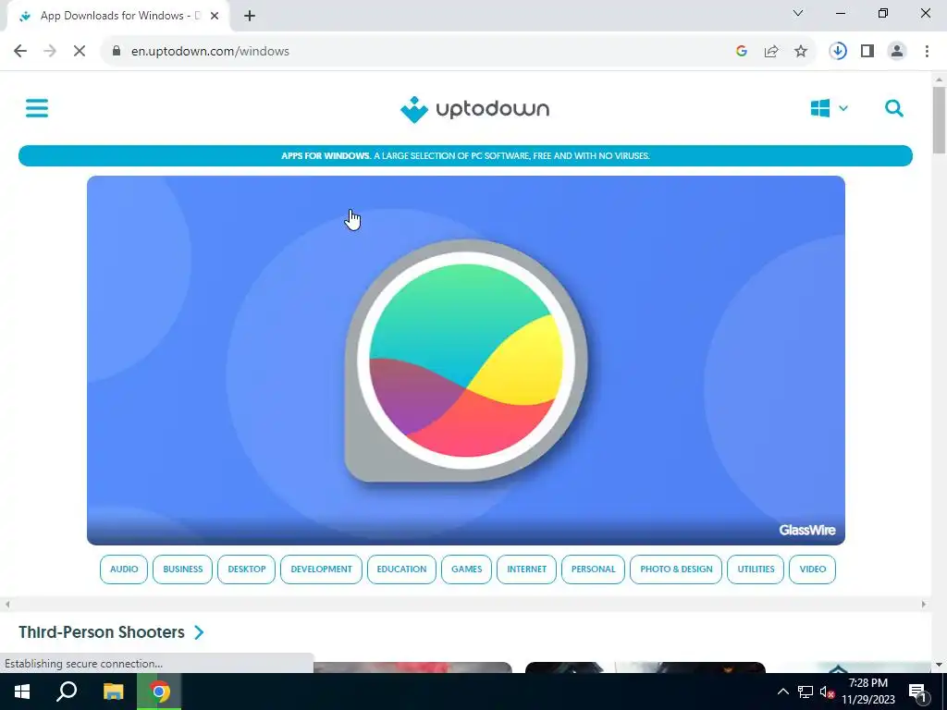Click the site search magnifier icon
Screen dimensions: 947x710
click(894, 109)
